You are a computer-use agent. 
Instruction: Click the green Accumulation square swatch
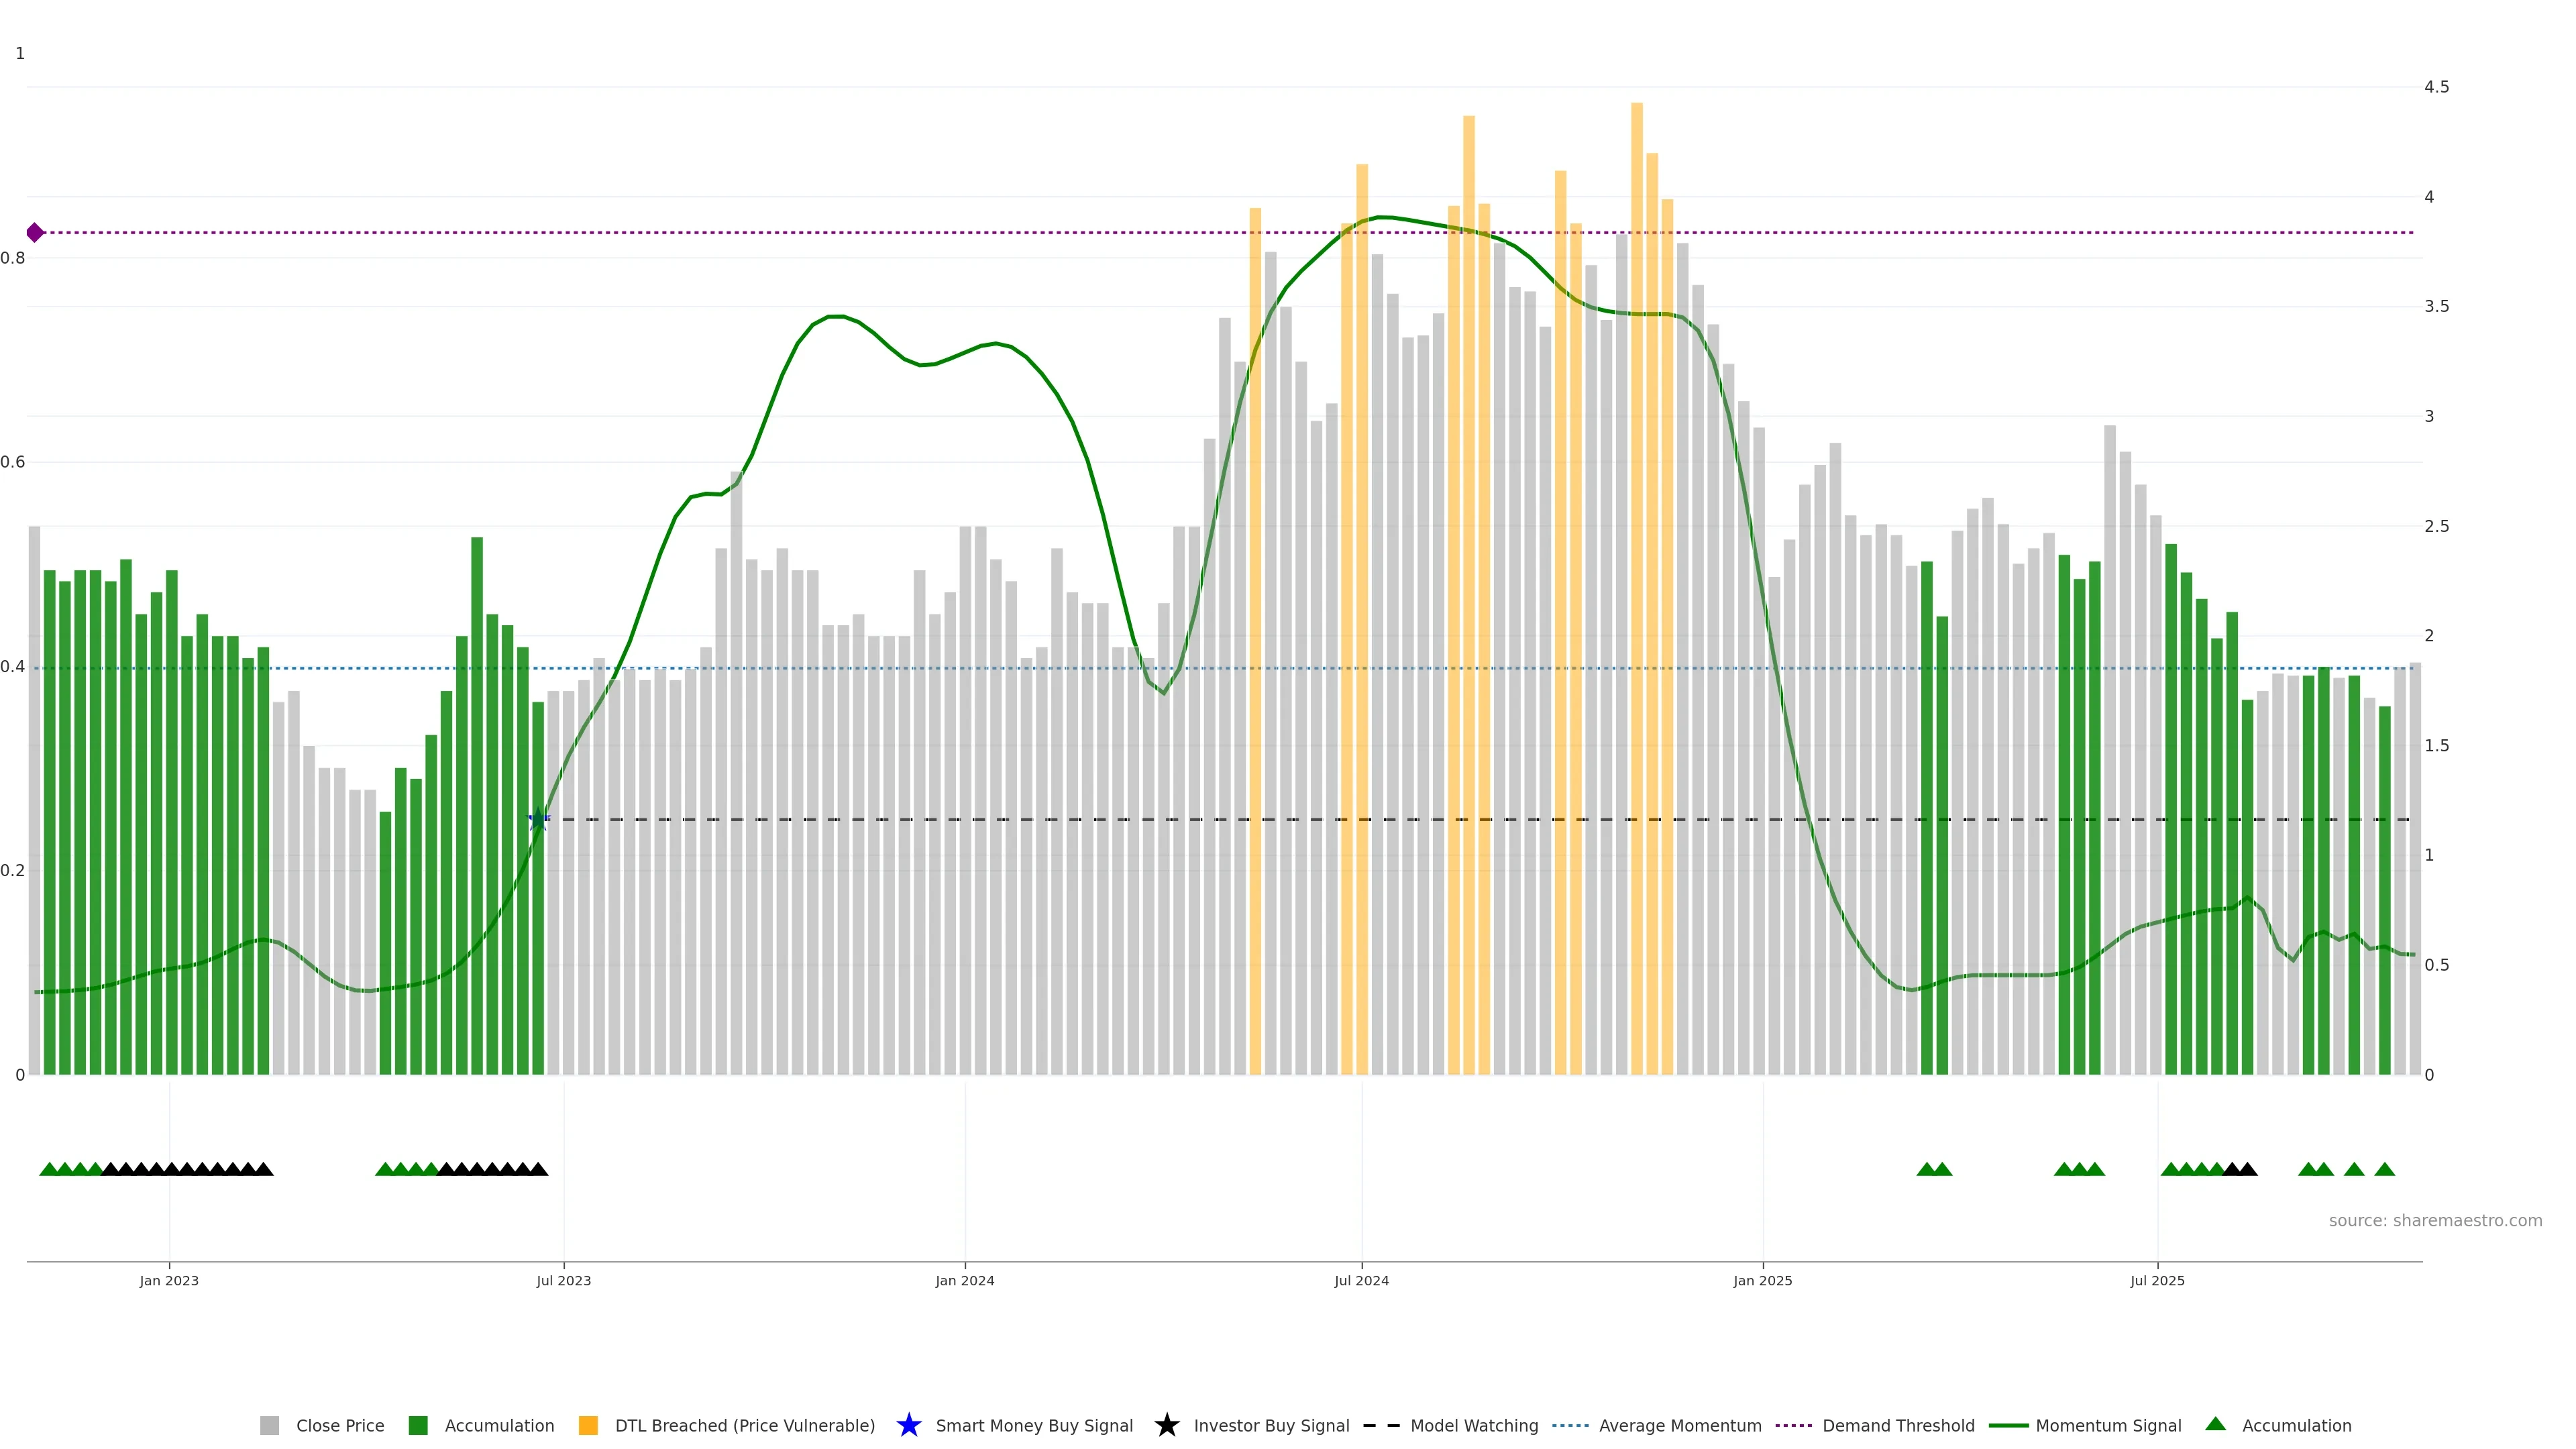[x=418, y=1425]
